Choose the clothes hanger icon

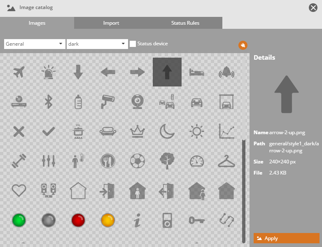tap(226, 161)
